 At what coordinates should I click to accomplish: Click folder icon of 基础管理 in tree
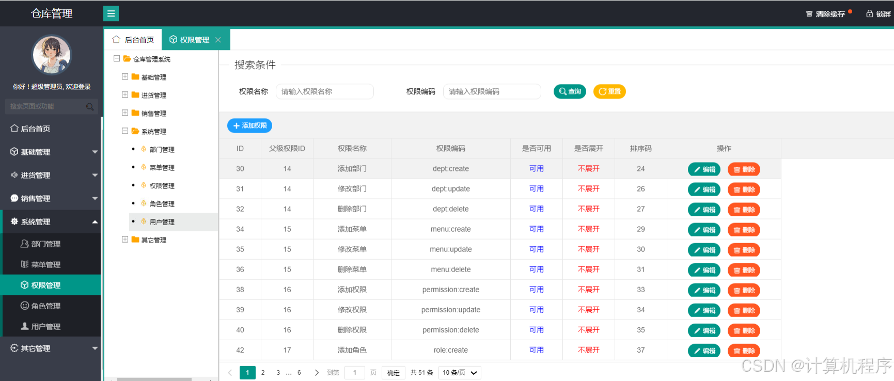135,77
